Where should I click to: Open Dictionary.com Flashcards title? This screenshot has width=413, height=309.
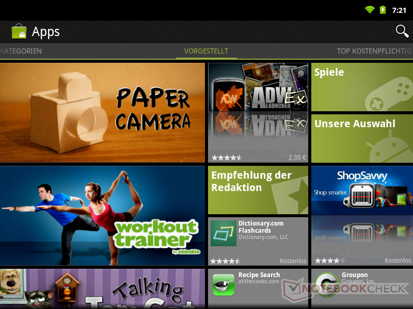(x=261, y=227)
